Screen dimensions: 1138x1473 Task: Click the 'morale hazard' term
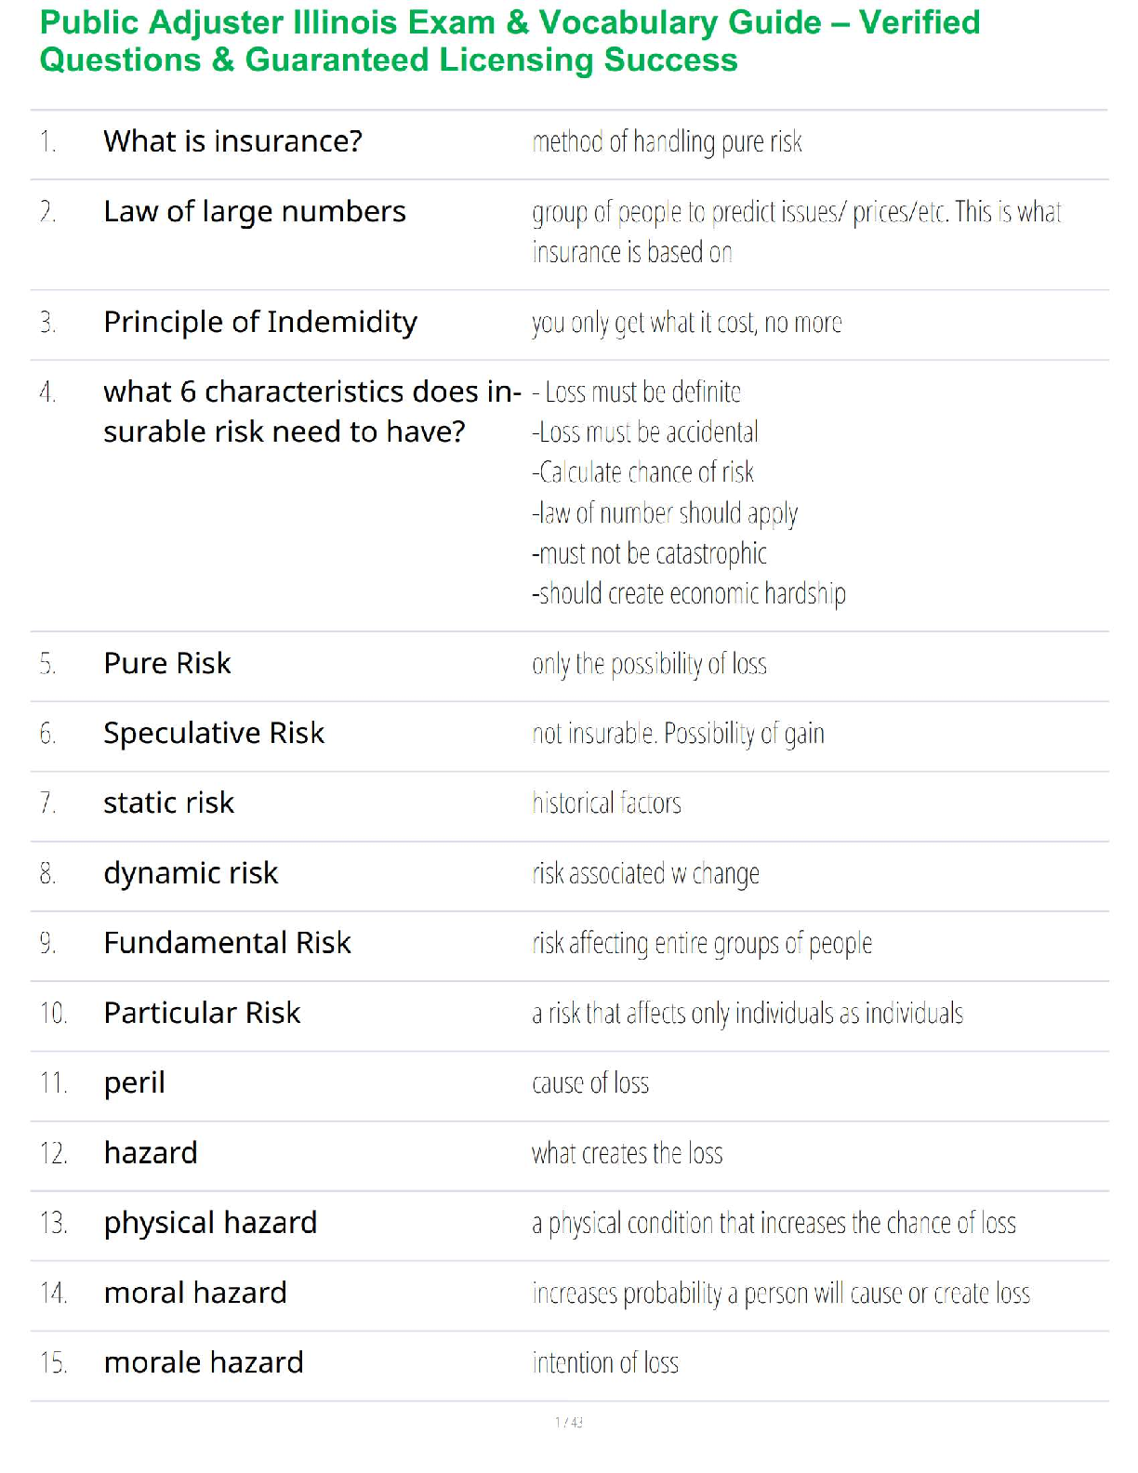pos(204,1362)
